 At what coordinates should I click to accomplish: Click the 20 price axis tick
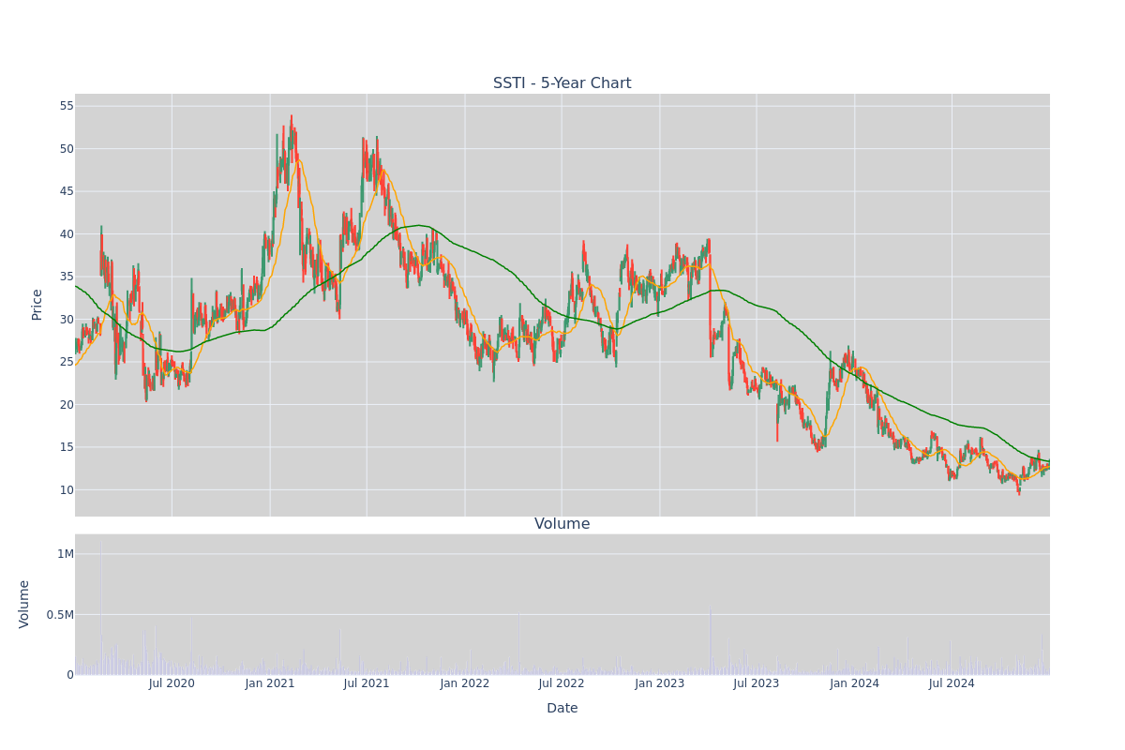click(67, 404)
